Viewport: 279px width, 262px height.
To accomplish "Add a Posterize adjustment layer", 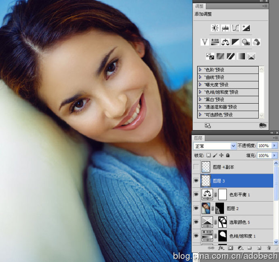I will 220,56.
